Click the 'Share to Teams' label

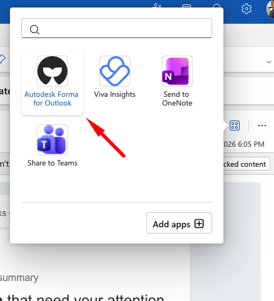point(52,163)
